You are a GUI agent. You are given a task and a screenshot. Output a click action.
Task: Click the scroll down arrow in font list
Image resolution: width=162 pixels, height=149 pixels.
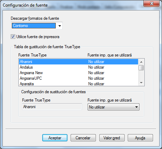tap(141, 83)
